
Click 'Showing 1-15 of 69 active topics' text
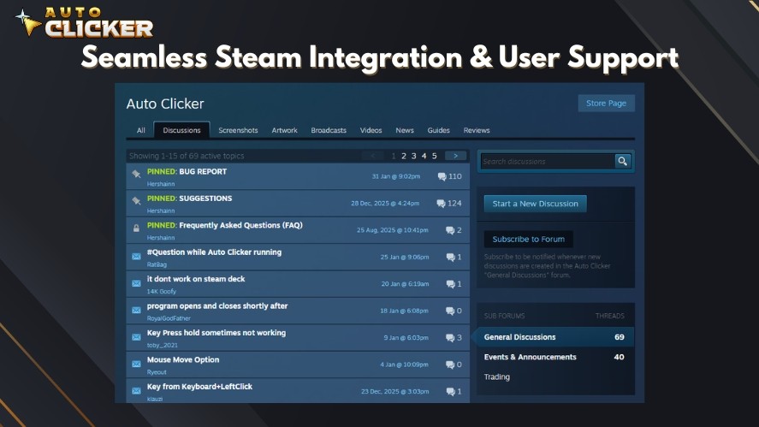coord(187,156)
